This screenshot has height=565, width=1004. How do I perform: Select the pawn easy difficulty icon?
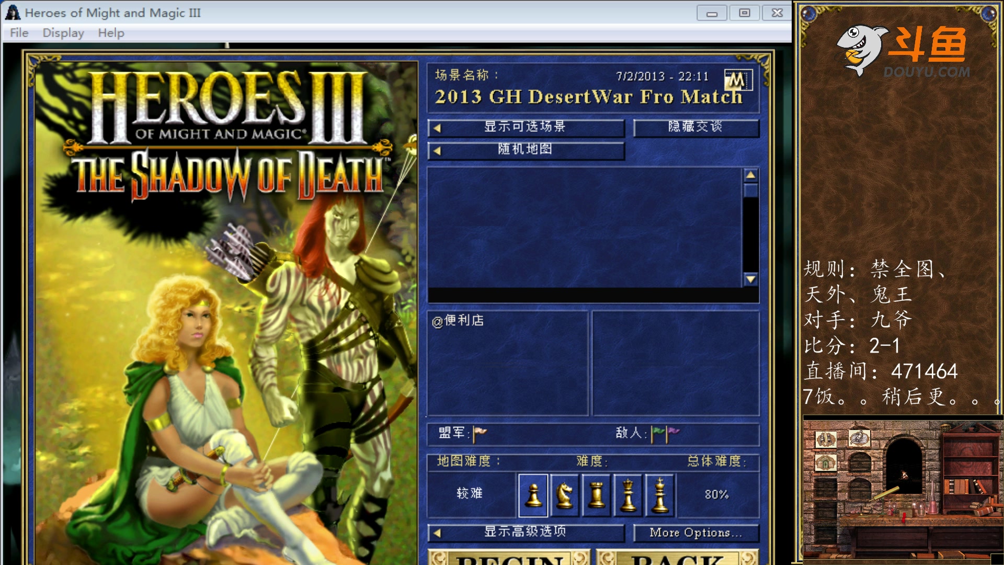coord(533,494)
